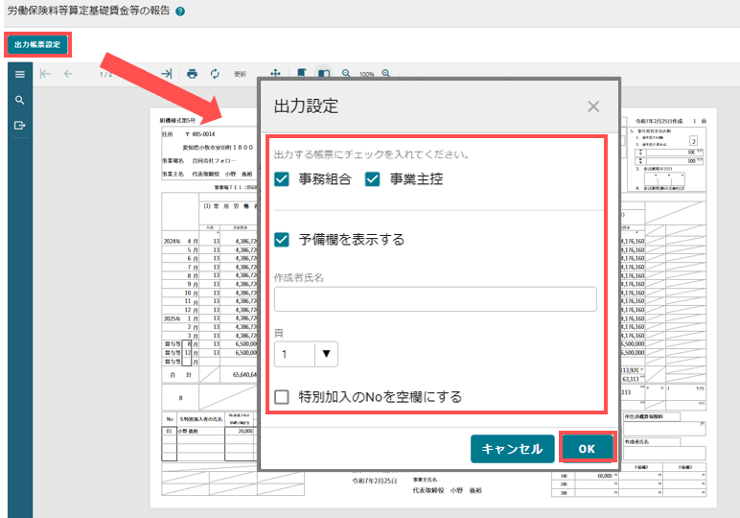This screenshot has width=740, height=518.
Task: Go to the previous report page
Action: pyautogui.click(x=68, y=74)
